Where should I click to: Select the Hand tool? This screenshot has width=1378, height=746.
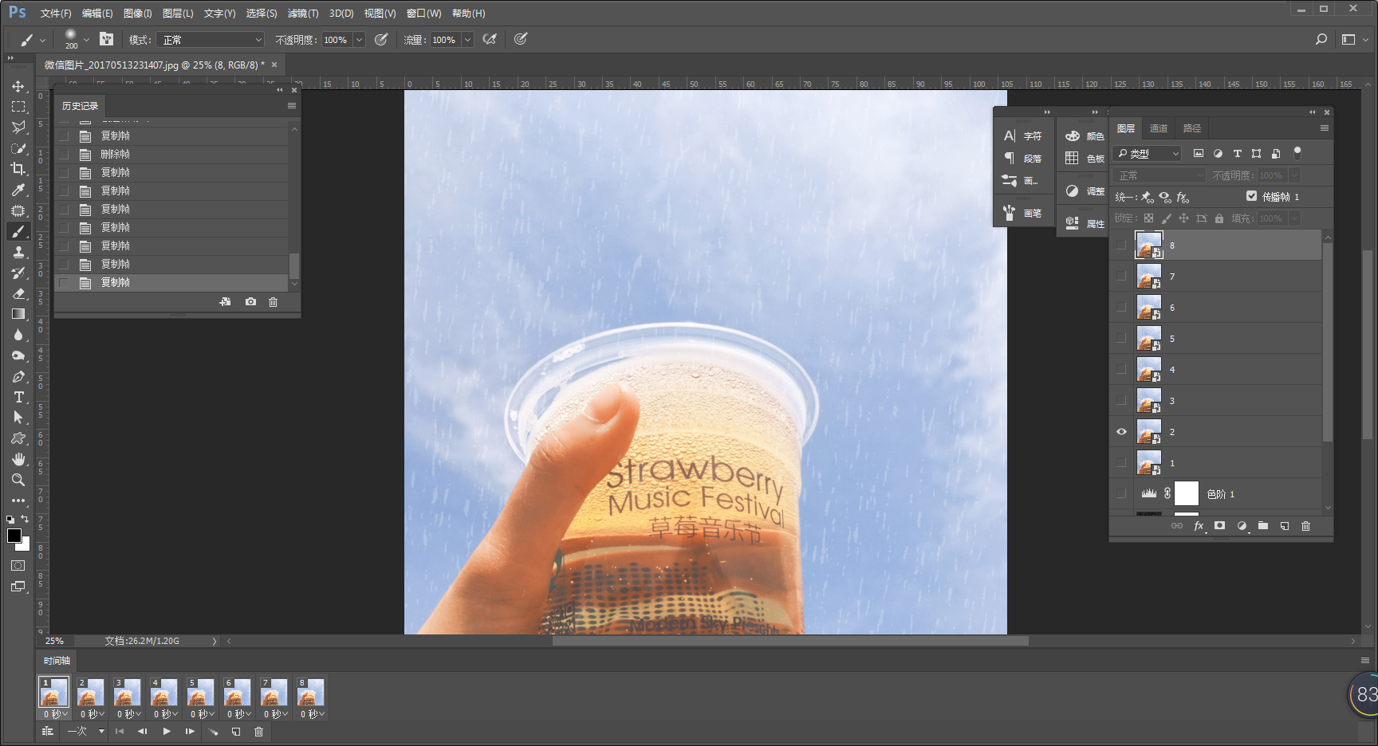(18, 459)
